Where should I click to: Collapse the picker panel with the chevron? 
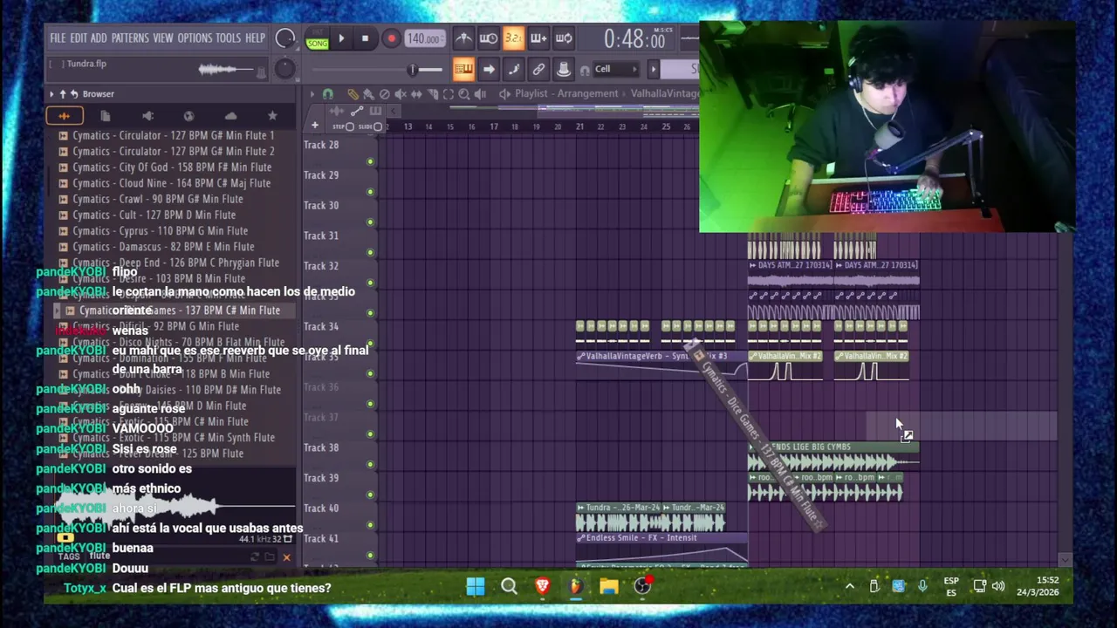pos(394,111)
